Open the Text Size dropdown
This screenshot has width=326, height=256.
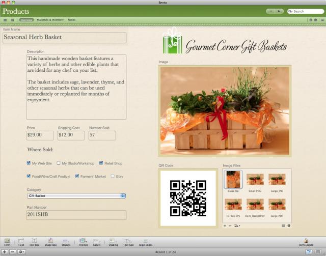pyautogui.click(x=128, y=242)
